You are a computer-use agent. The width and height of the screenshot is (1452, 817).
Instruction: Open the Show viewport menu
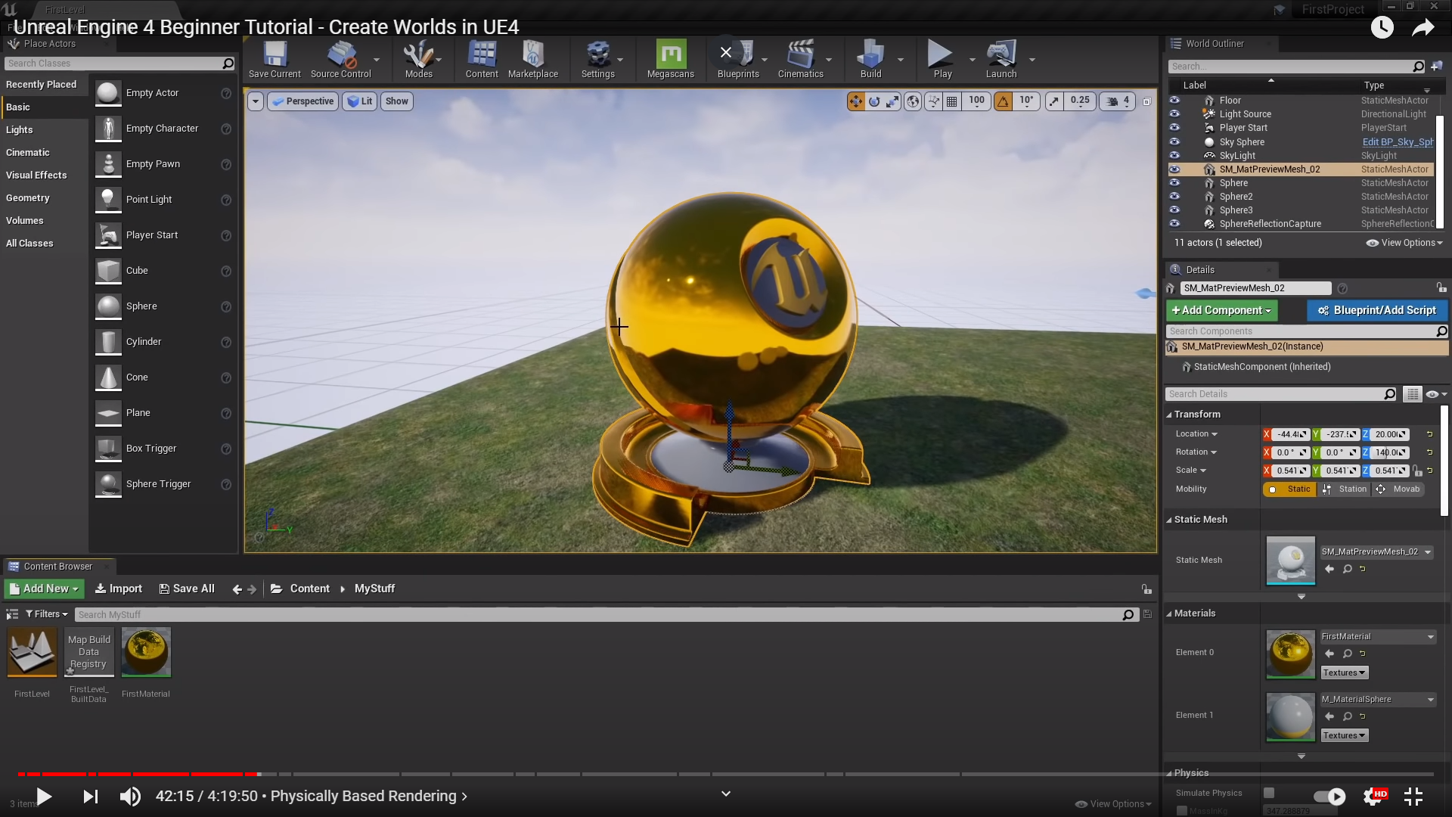[x=396, y=101]
